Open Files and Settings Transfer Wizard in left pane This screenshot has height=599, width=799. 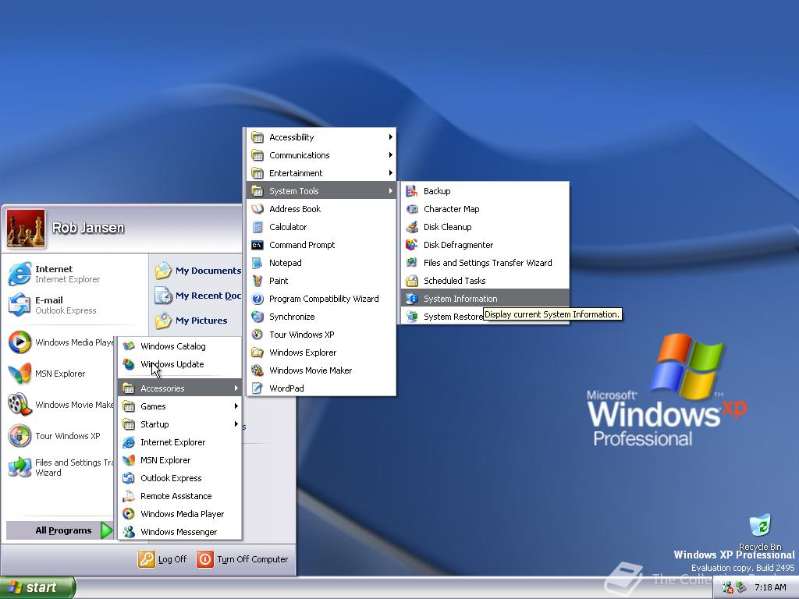[x=60, y=467]
